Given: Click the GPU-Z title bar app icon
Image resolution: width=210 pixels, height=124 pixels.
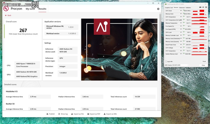Looking at the screenshot, I should tap(166, 4).
